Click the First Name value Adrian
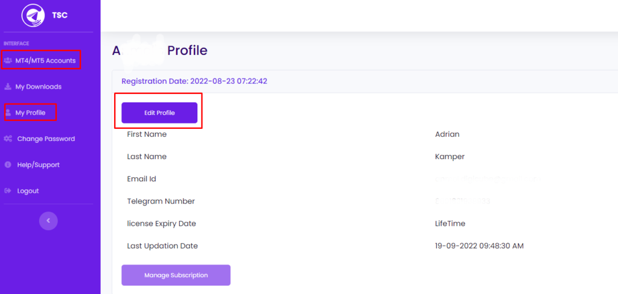Screen dimensions: 618x294 point(447,134)
